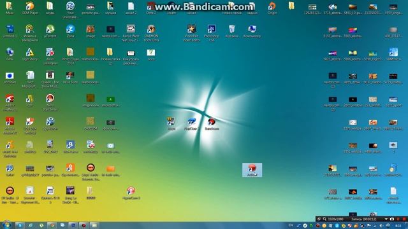Select the Untitled-1 Photoshop file icon
Viewport: 408px width, 229px height.
[x=10, y=31]
